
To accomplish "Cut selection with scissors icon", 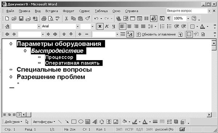I will click(x=66, y=19).
